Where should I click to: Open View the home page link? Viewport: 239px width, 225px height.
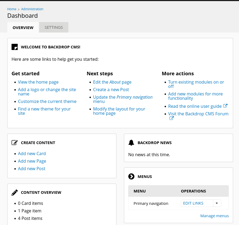point(38,82)
